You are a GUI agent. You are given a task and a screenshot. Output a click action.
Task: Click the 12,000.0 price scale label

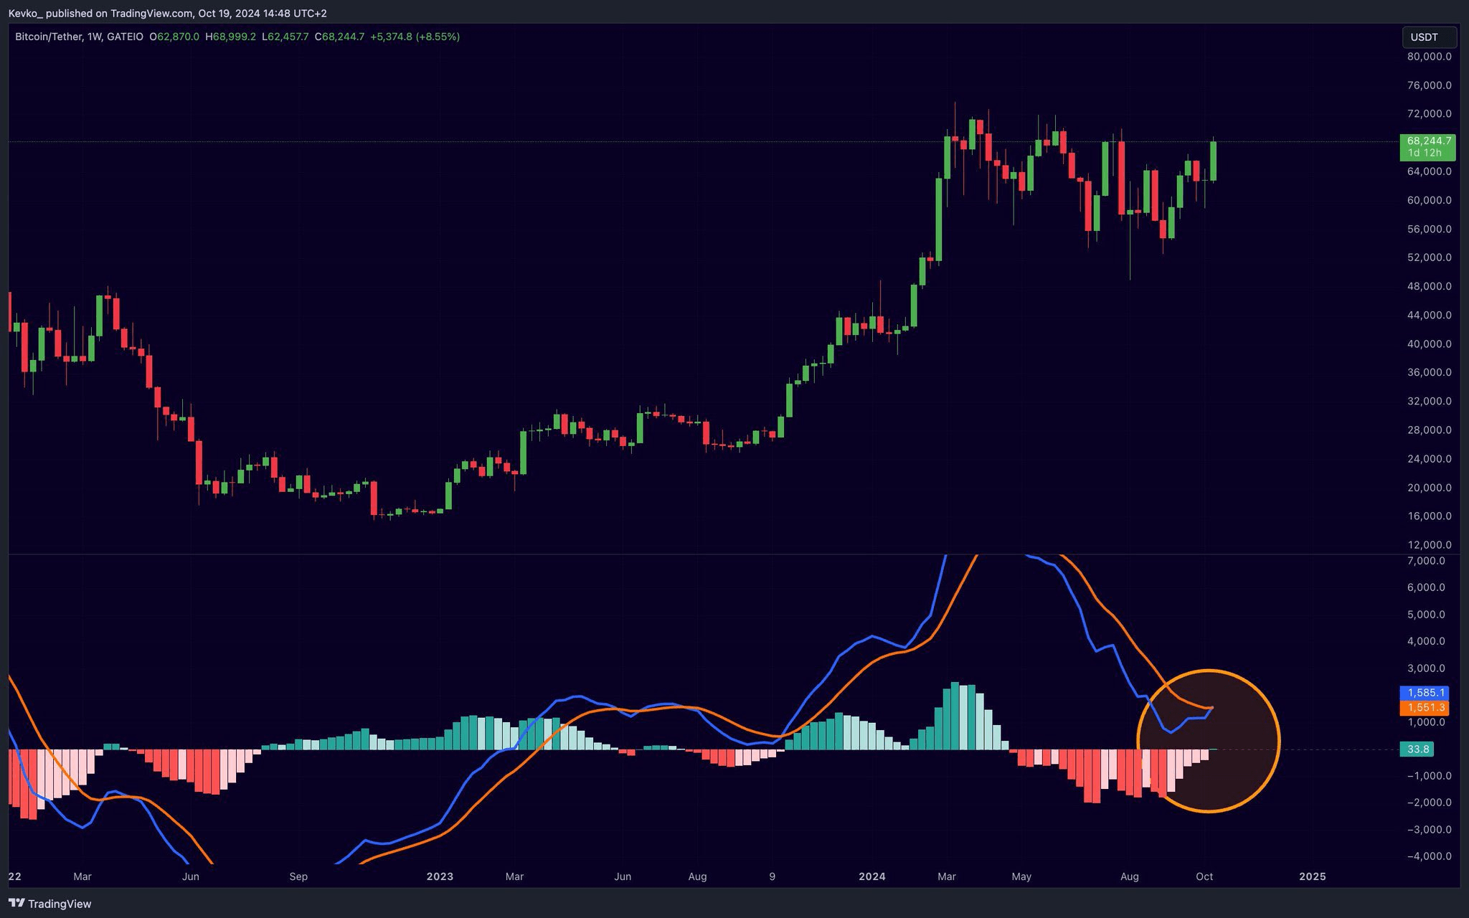click(x=1429, y=545)
